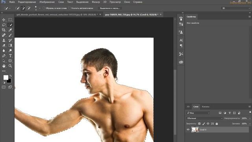The width and height of the screenshot is (252, 142).
Task: Toggle Quick Mask mode
Action: [x=4, y=87]
